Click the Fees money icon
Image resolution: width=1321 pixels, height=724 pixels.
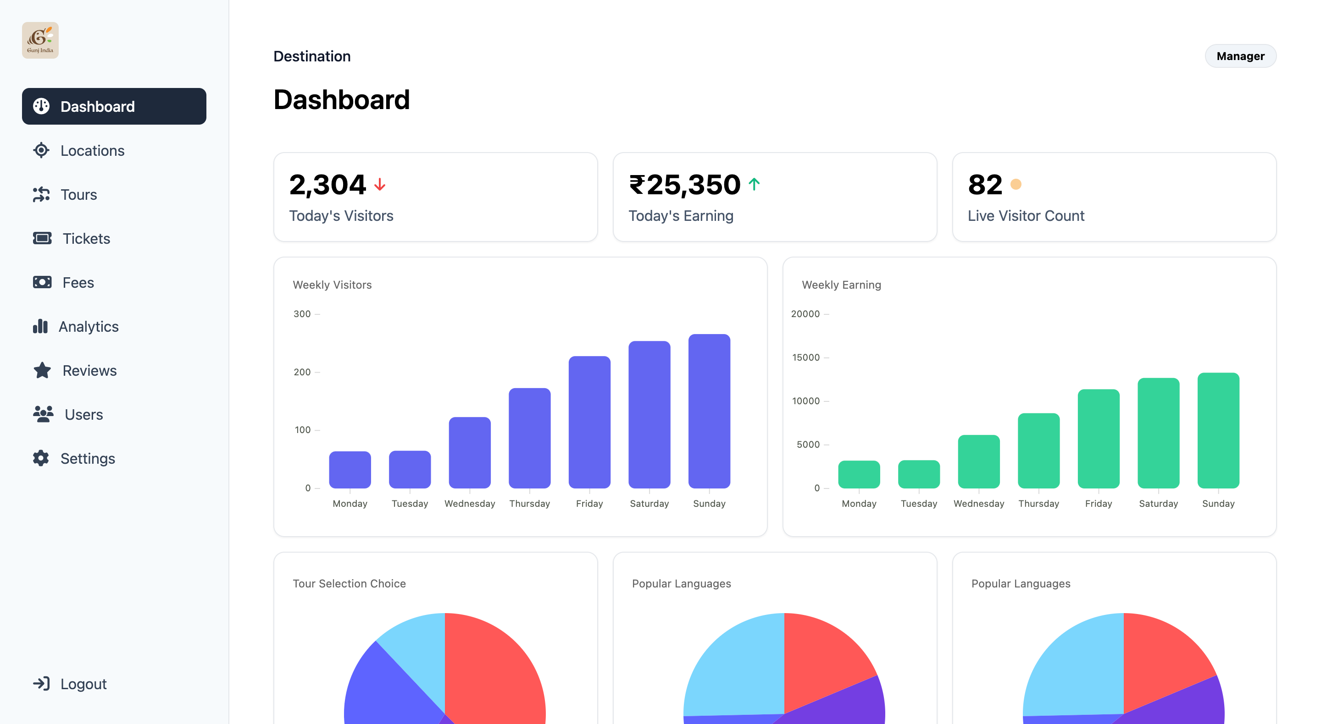[x=42, y=282]
